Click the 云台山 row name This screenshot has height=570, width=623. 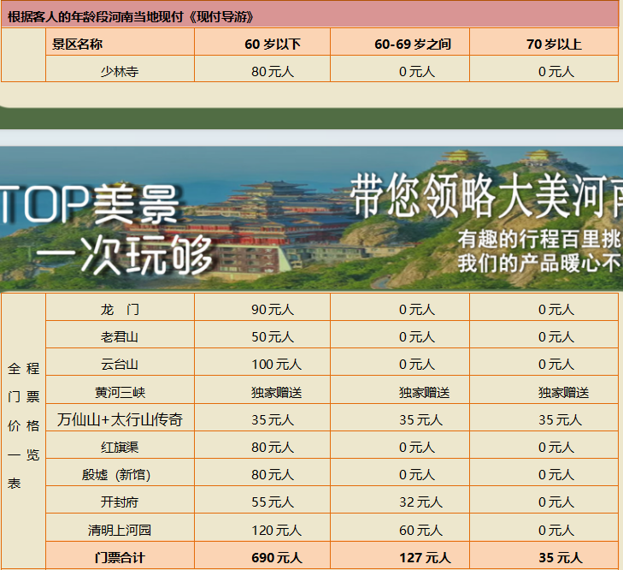coord(120,364)
